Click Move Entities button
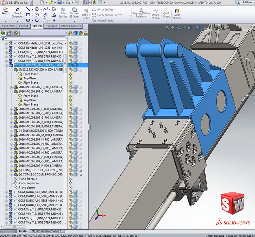The image size is (255, 237). point(102,20)
